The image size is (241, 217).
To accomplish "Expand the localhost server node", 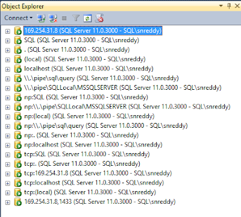I will [8, 69].
